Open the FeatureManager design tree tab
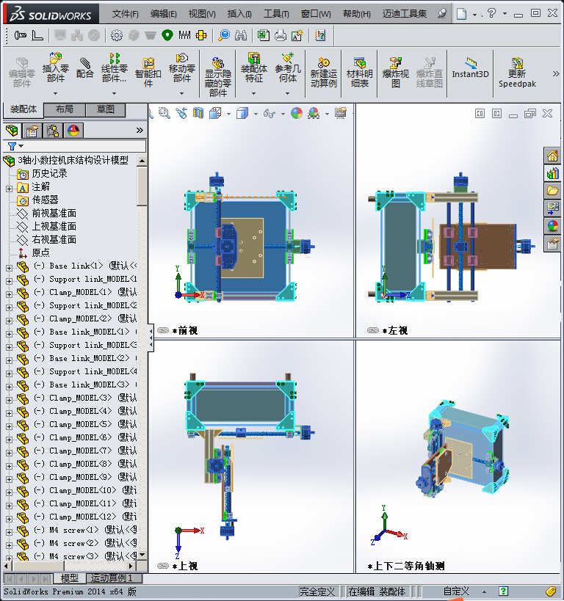 click(x=12, y=131)
